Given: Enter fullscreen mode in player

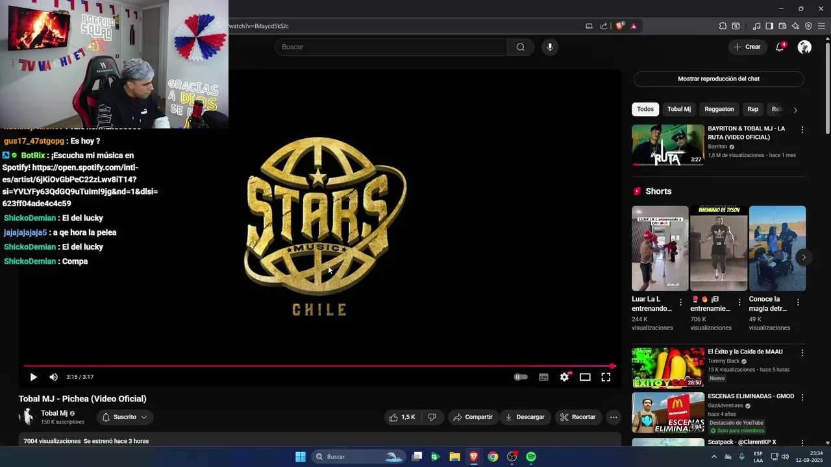Looking at the screenshot, I should pos(606,377).
